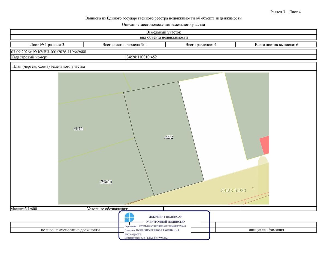327x253 pixels.
Task: Click the certificate number line in the stamp
Action: [155, 226]
